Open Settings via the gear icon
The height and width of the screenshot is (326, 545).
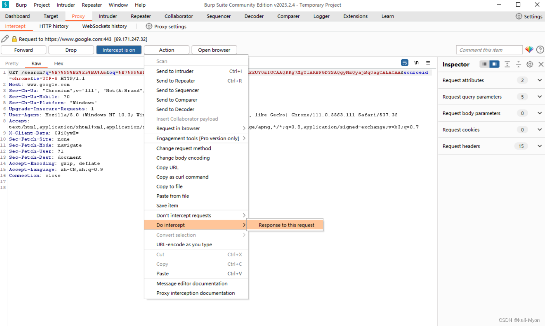(x=519, y=16)
